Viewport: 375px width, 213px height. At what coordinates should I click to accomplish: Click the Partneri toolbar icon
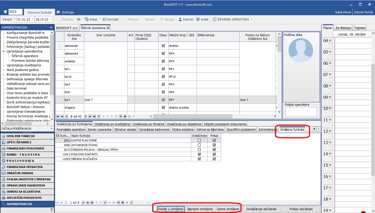pos(186,19)
